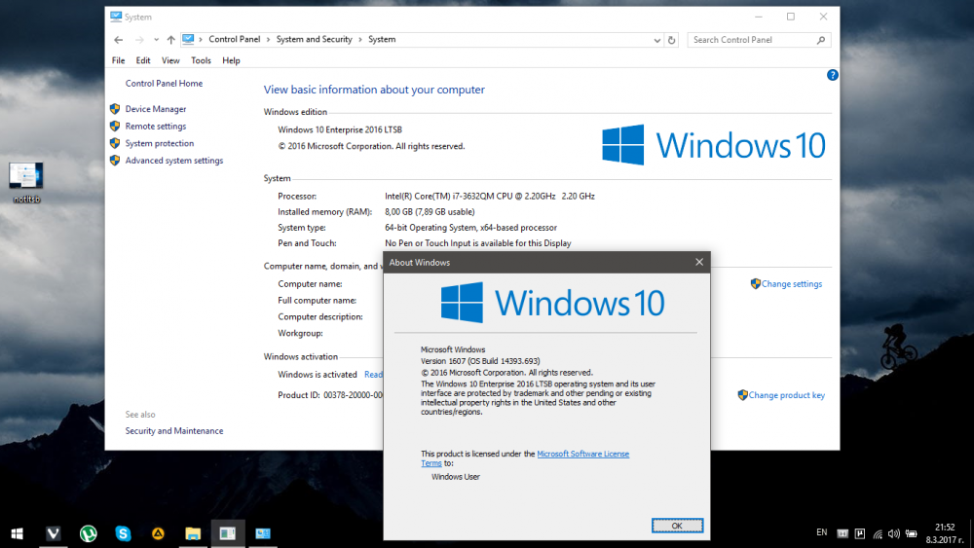Image resolution: width=974 pixels, height=548 pixels.
Task: Click the Intel Core i7-3632QM processor text
Action: click(x=490, y=196)
